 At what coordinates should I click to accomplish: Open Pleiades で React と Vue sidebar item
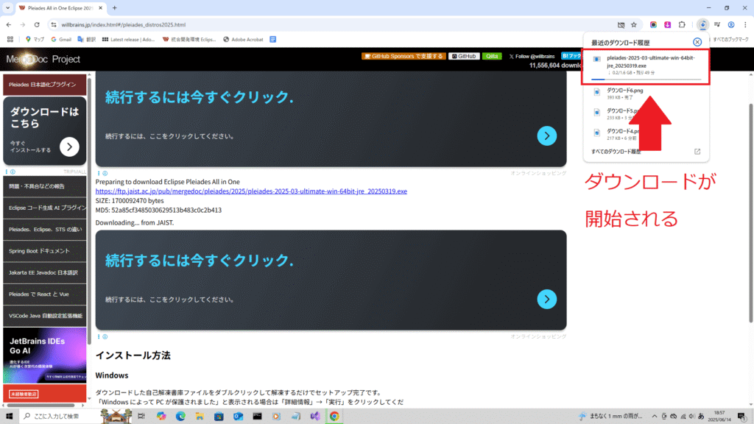(45, 294)
